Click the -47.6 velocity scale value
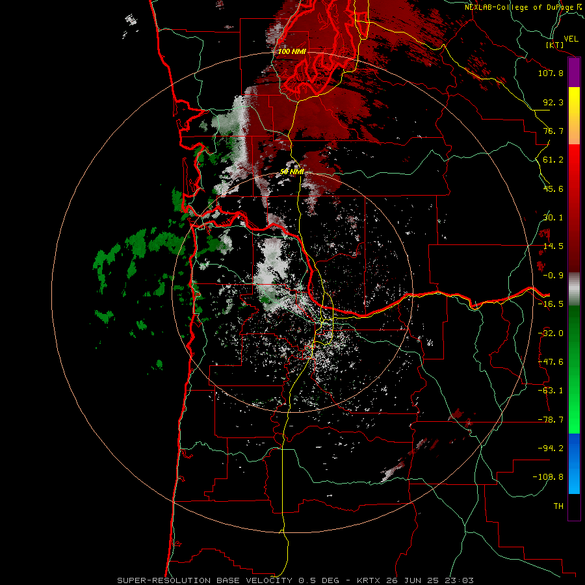 pos(551,362)
